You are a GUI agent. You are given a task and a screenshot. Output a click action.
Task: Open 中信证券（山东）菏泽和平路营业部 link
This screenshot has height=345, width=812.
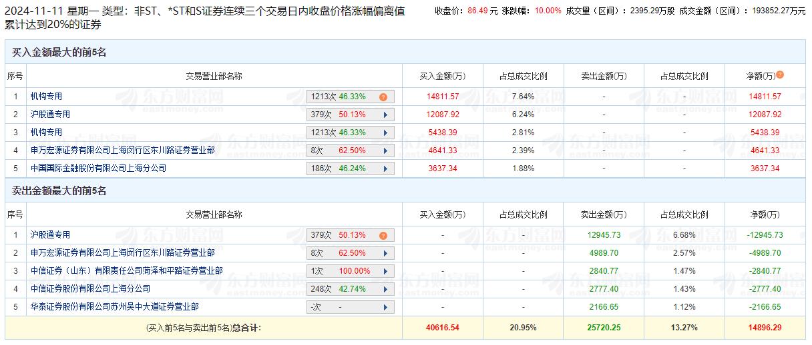(x=126, y=271)
